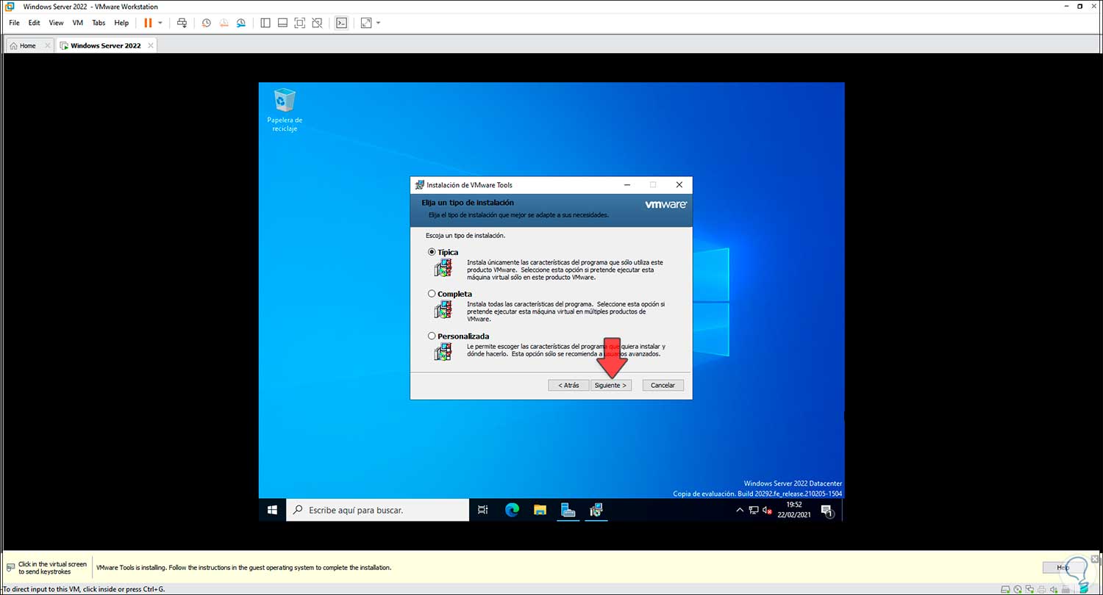Minimize the VMware Tools installer dialog
The width and height of the screenshot is (1103, 595).
pyautogui.click(x=626, y=185)
